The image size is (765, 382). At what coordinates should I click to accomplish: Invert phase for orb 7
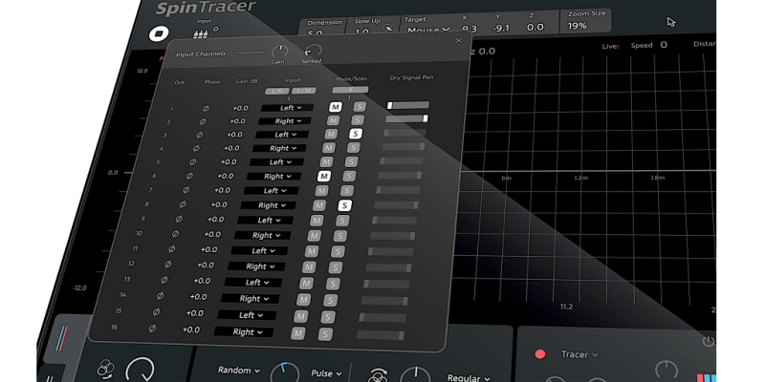(186, 190)
